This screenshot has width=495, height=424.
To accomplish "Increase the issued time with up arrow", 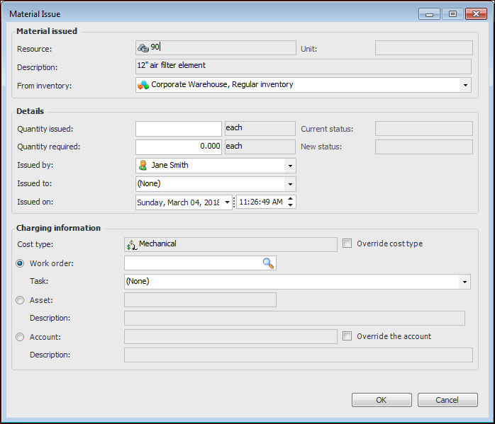I will [291, 198].
